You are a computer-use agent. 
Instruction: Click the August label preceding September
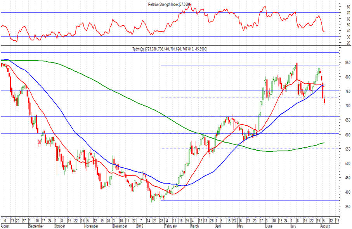pyautogui.click(x=5, y=226)
